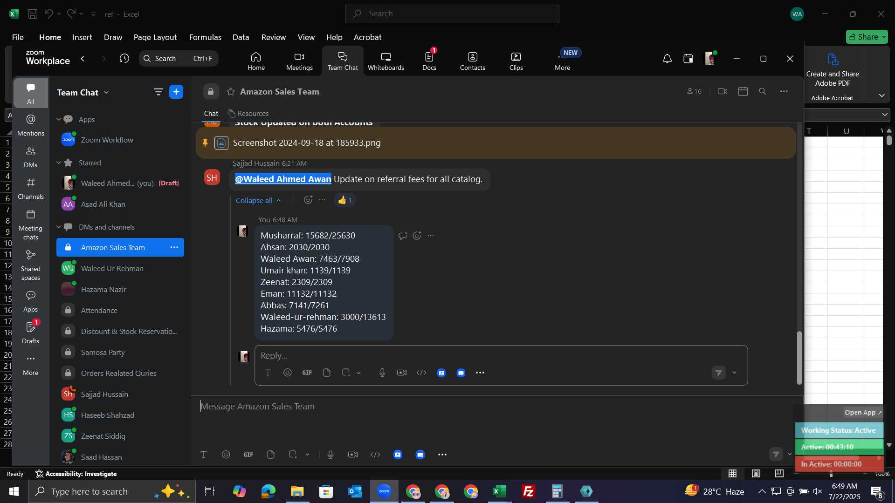This screenshot has width=895, height=503.
Task: Open chat with Waleed Ur Rehman
Action: tap(120, 269)
